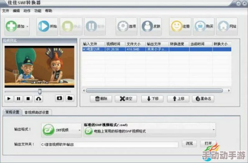
Task: Expand the 标准的SWF视频格式 profile dropdown
Action: [x=149, y=130]
